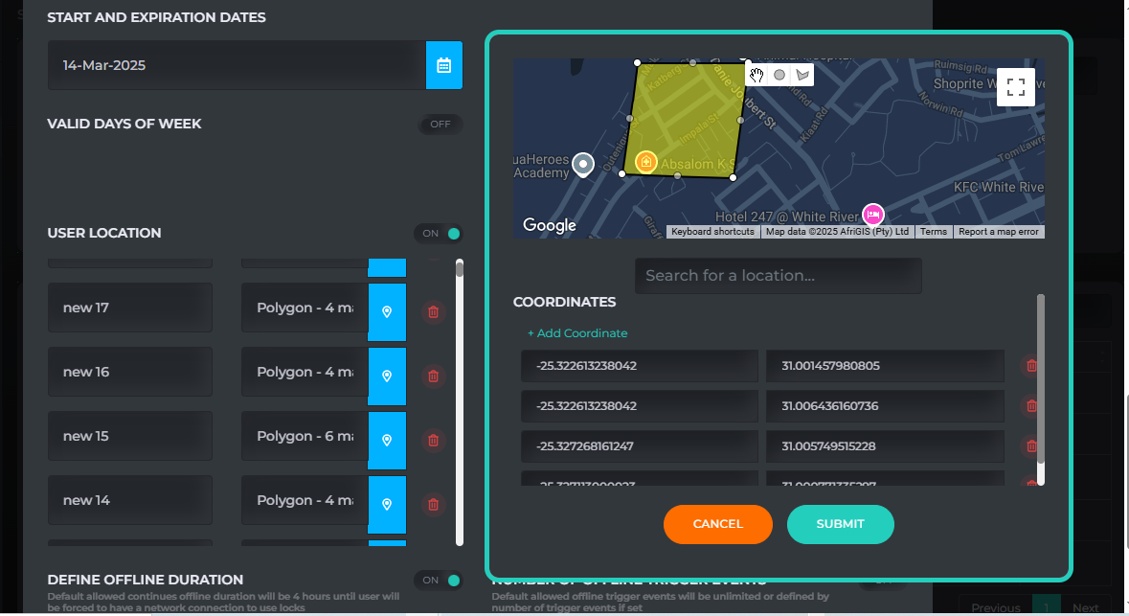1129x616 pixels.
Task: Edit latitude -25.322613238042 in first coordinate row
Action: coord(640,366)
